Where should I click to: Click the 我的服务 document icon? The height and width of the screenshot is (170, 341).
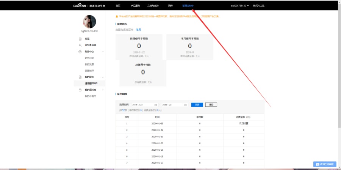pos(80,77)
